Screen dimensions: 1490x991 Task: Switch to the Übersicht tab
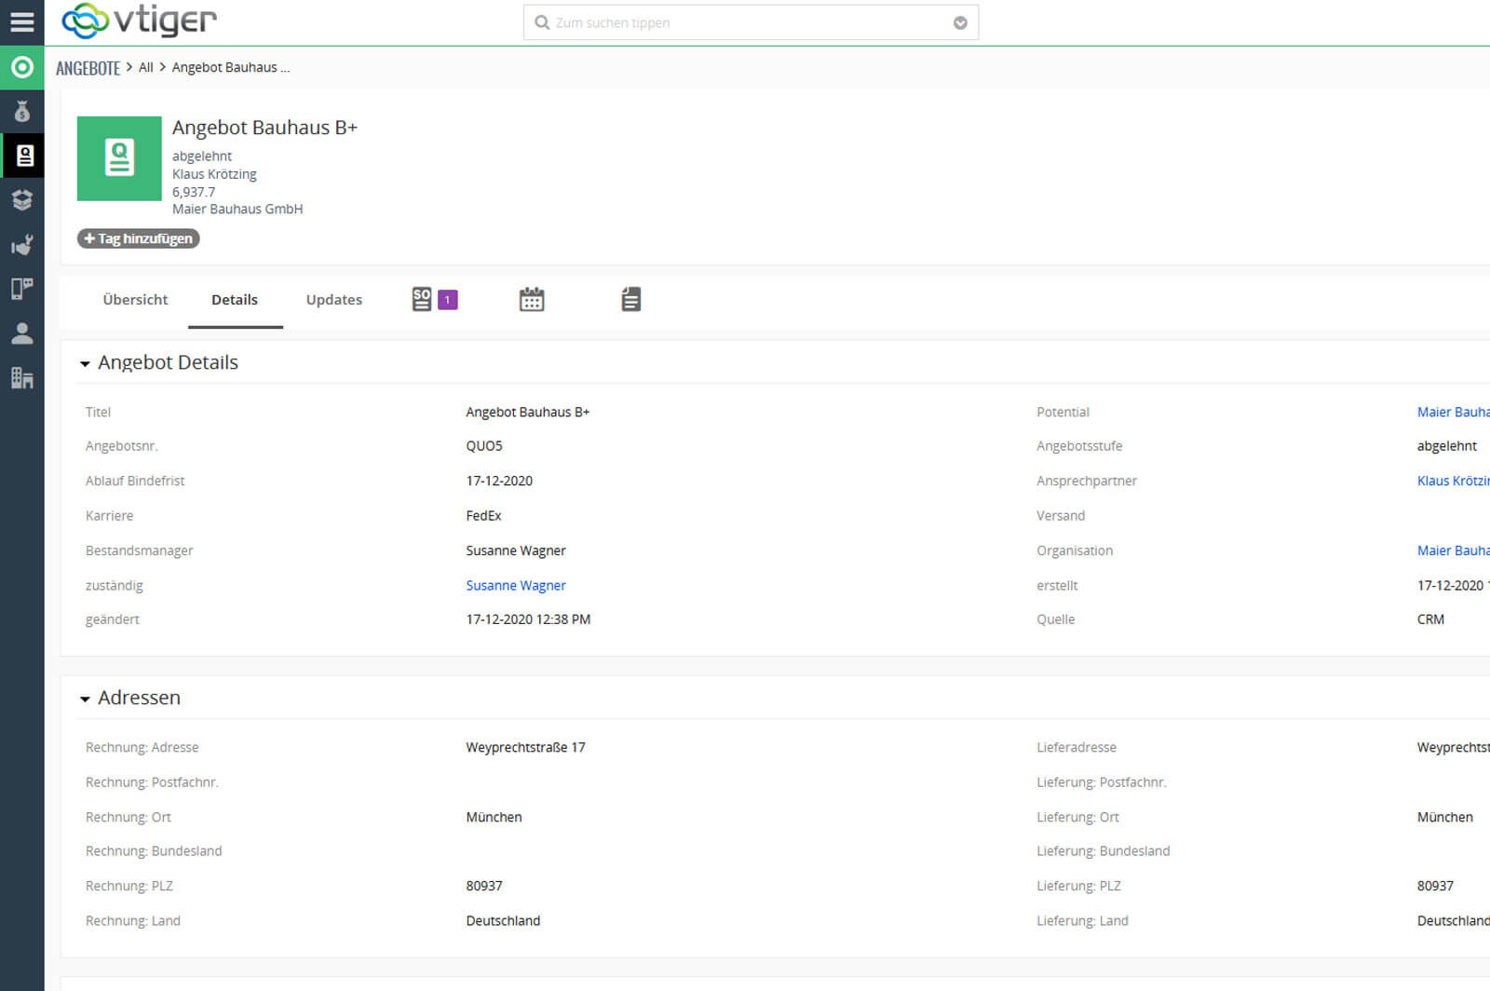[x=135, y=300]
